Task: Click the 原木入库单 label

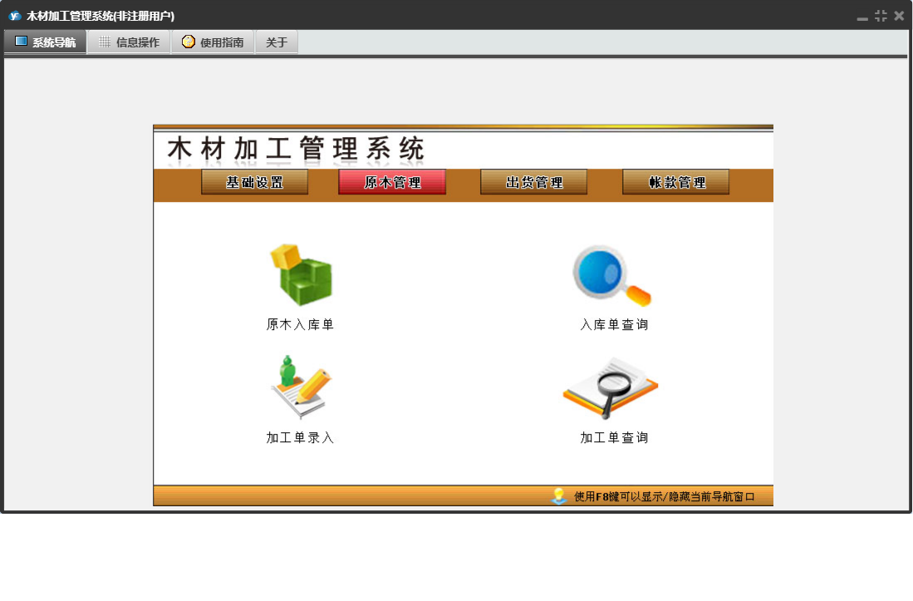Action: 300,324
